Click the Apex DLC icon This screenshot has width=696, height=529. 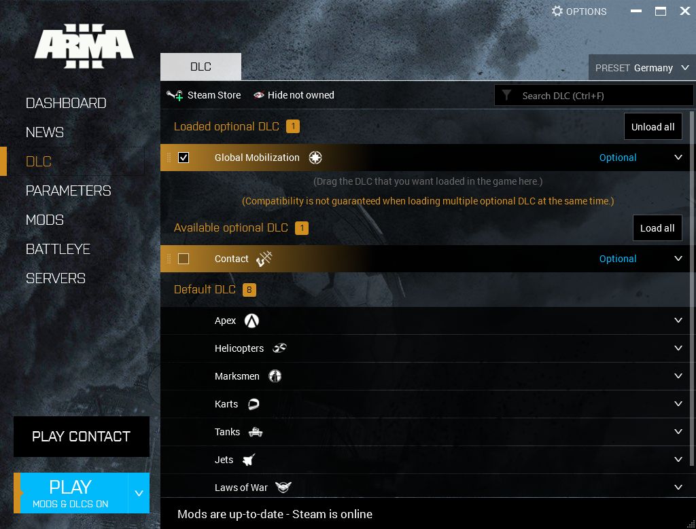[x=251, y=321]
